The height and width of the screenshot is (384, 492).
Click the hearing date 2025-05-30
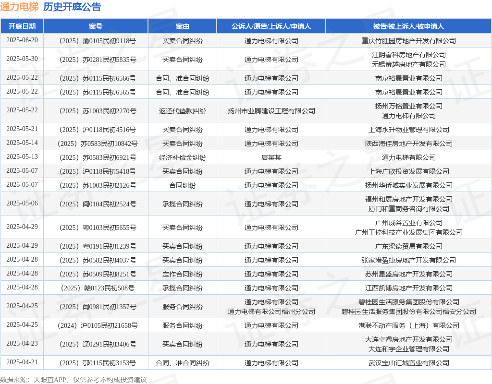pyautogui.click(x=22, y=59)
